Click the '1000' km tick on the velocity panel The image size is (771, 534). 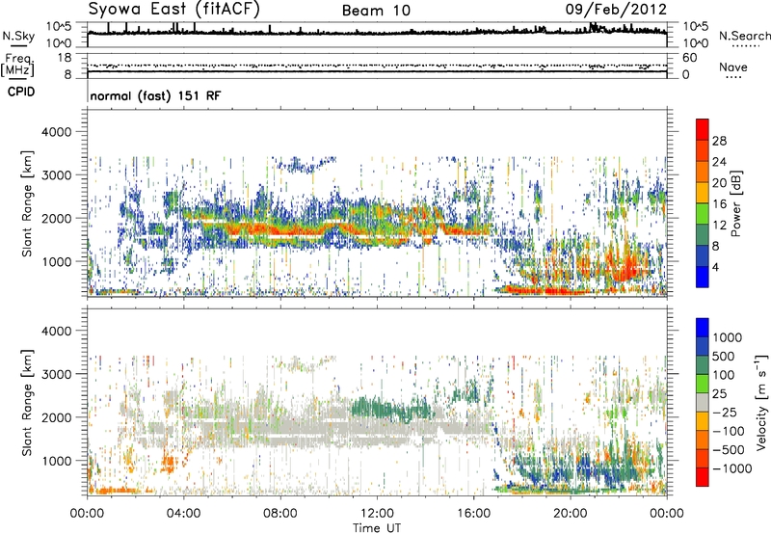point(56,461)
